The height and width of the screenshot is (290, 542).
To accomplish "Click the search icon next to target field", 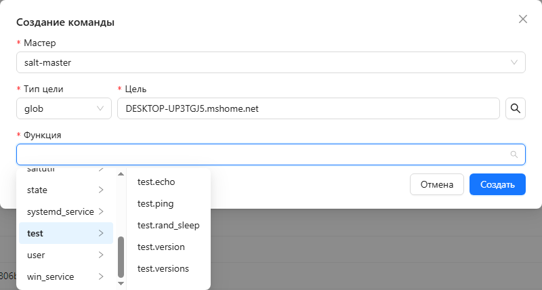I will pos(516,108).
